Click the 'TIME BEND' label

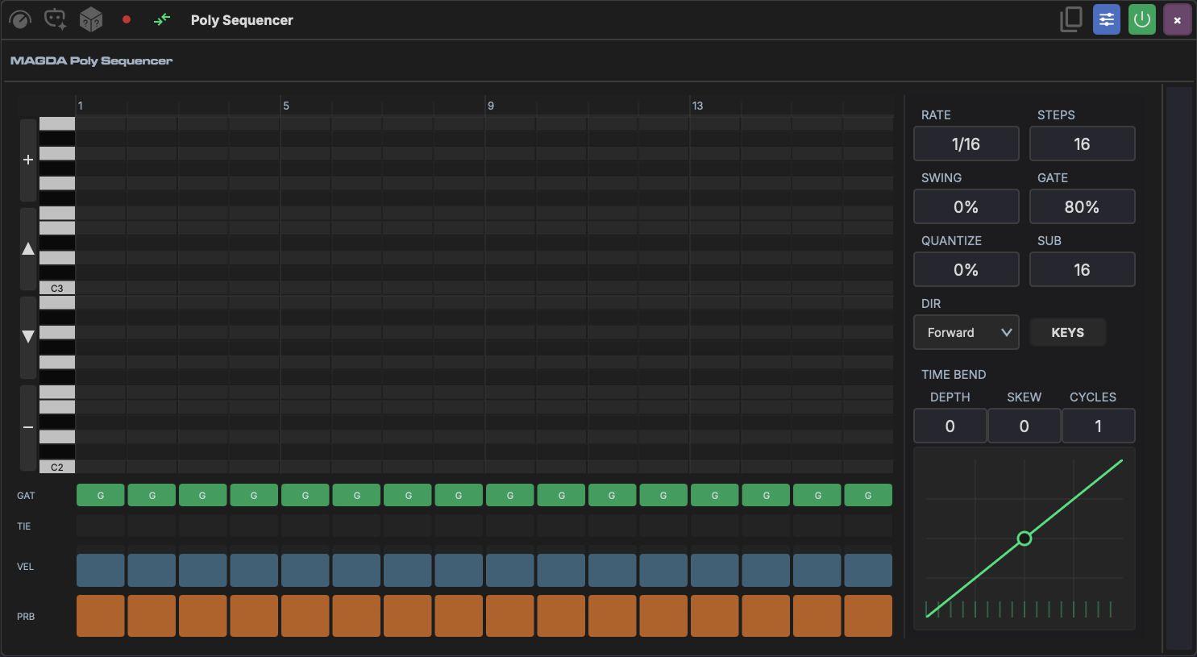coord(954,374)
